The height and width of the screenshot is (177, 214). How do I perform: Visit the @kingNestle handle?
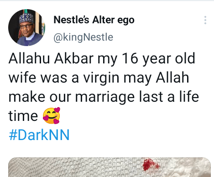click(83, 37)
